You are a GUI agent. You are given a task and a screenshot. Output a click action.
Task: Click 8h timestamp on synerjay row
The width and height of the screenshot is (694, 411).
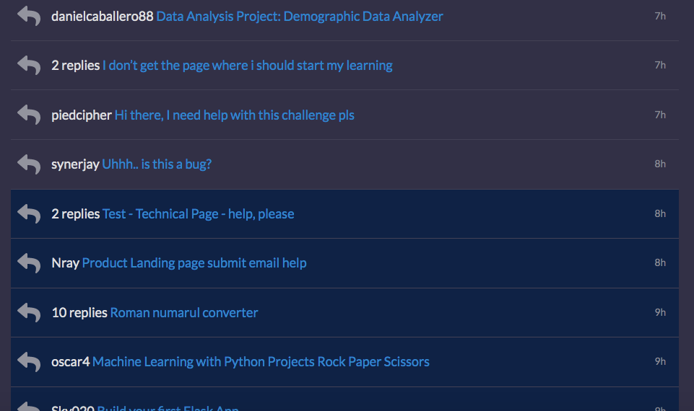660,164
